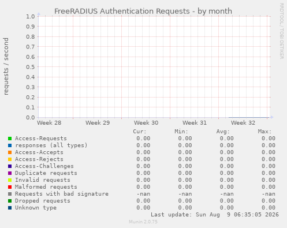Click the green Access-Requests legend swatch

pos(10,139)
